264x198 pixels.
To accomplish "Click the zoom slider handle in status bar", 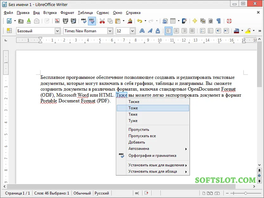I will pyautogui.click(x=245, y=193).
